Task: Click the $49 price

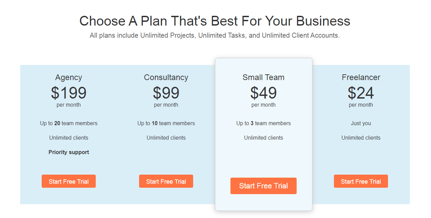Action: point(263,93)
